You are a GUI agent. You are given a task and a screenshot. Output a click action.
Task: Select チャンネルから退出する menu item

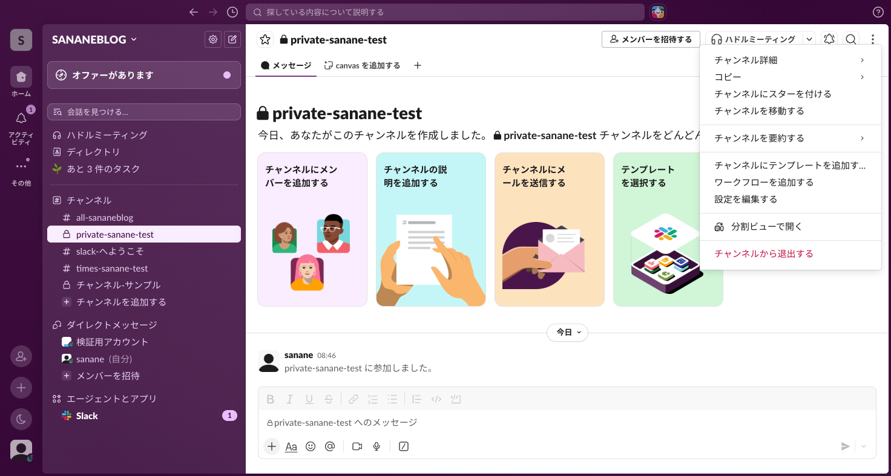coord(790,253)
